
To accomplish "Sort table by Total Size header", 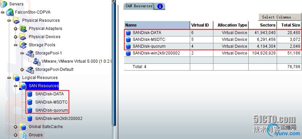I will click(289, 25).
